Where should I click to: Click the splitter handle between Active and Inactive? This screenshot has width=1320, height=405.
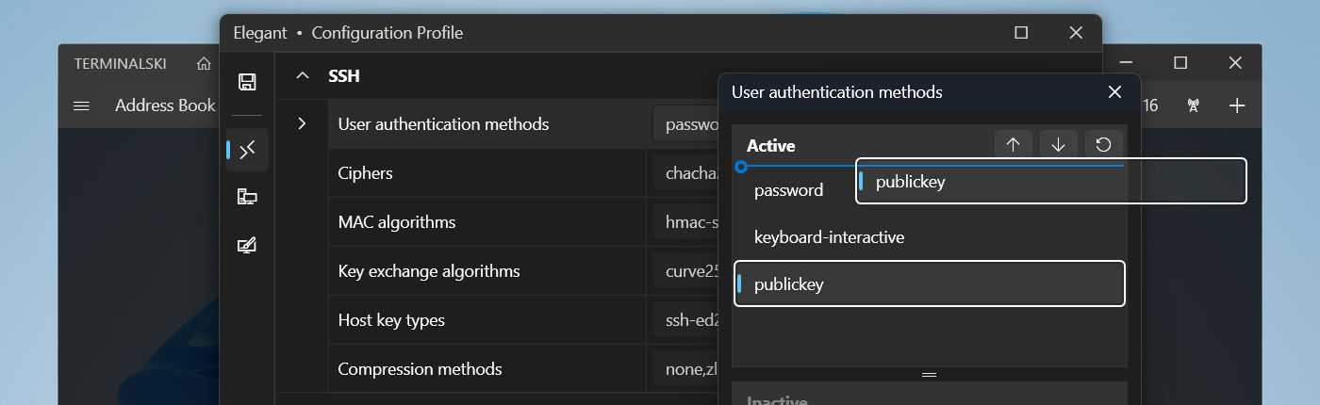point(929,374)
